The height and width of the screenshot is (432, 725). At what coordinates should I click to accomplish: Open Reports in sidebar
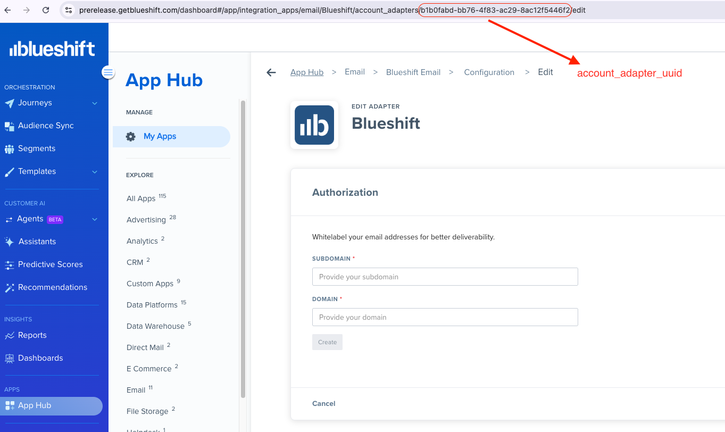(32, 335)
